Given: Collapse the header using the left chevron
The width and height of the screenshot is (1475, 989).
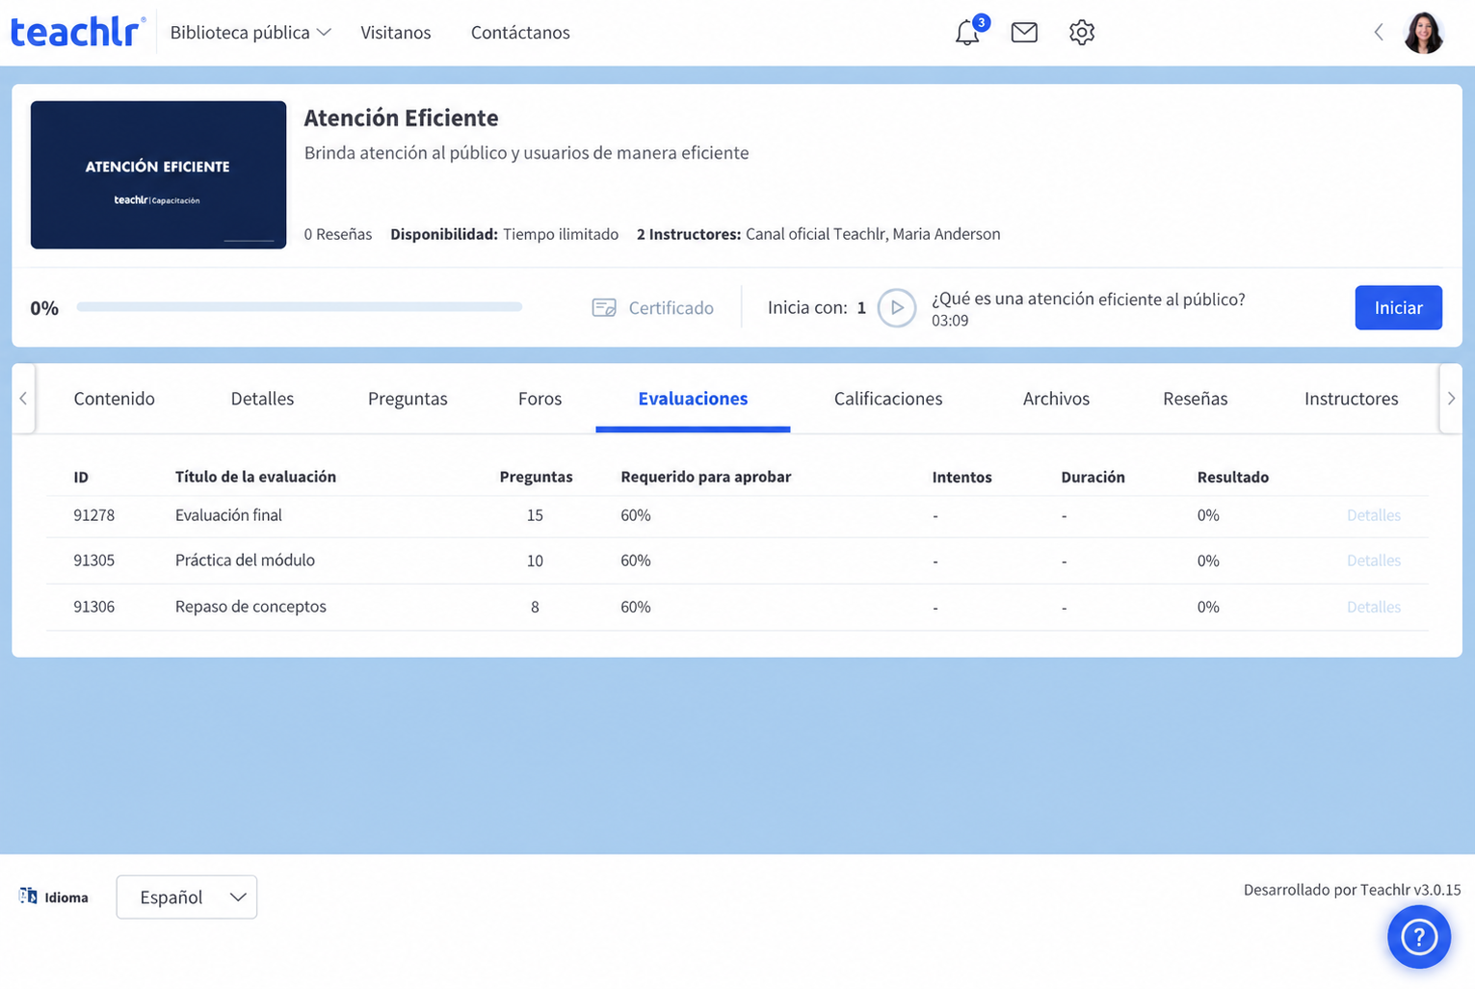Looking at the screenshot, I should coord(1379,33).
